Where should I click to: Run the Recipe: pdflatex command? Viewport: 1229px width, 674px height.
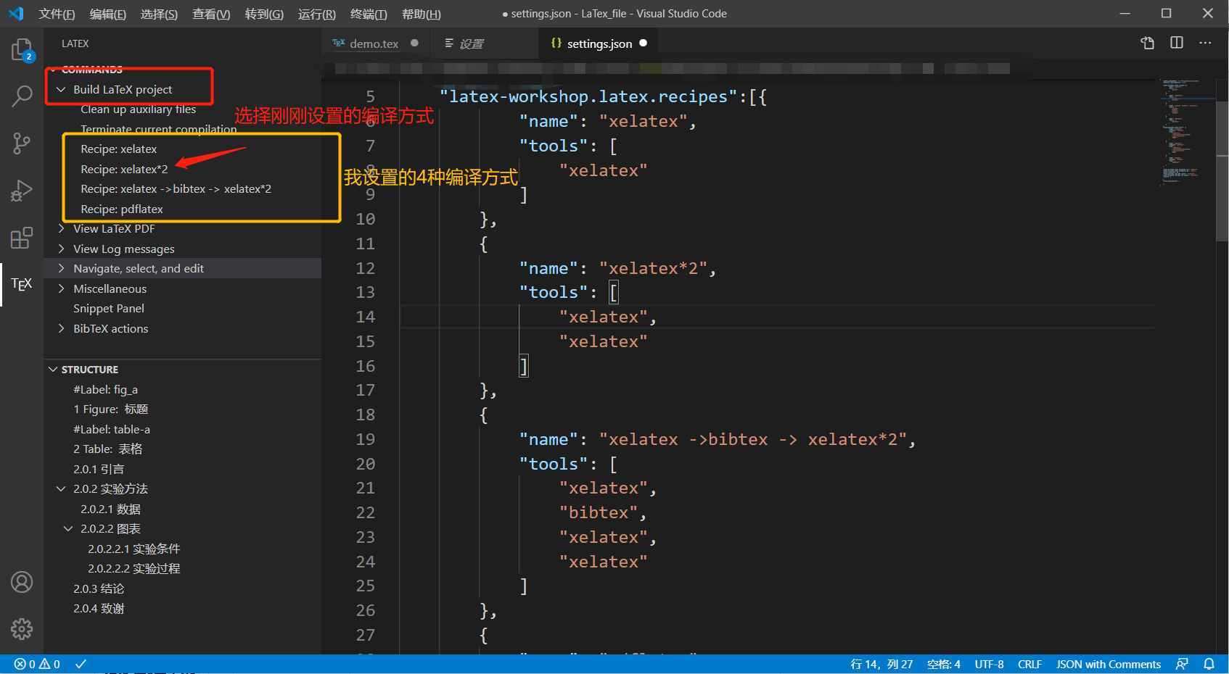[x=121, y=209]
